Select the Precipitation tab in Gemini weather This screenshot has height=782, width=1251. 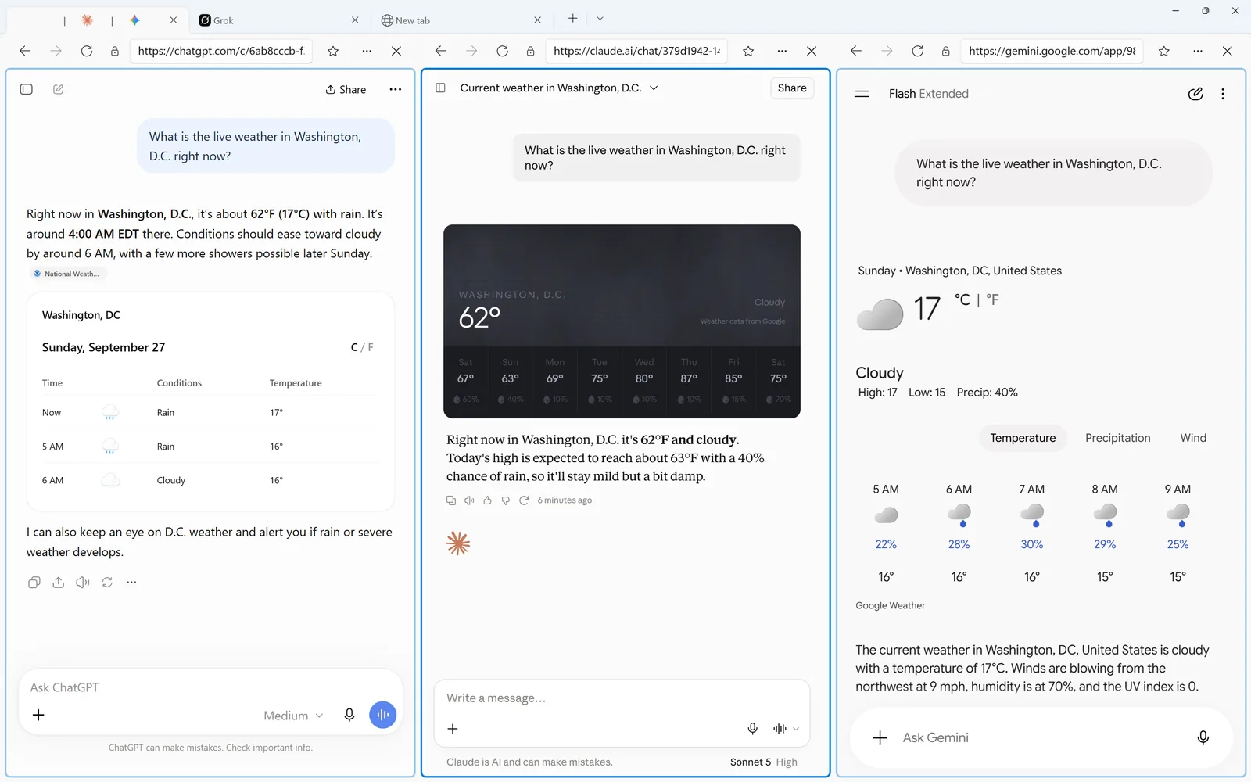tap(1117, 438)
